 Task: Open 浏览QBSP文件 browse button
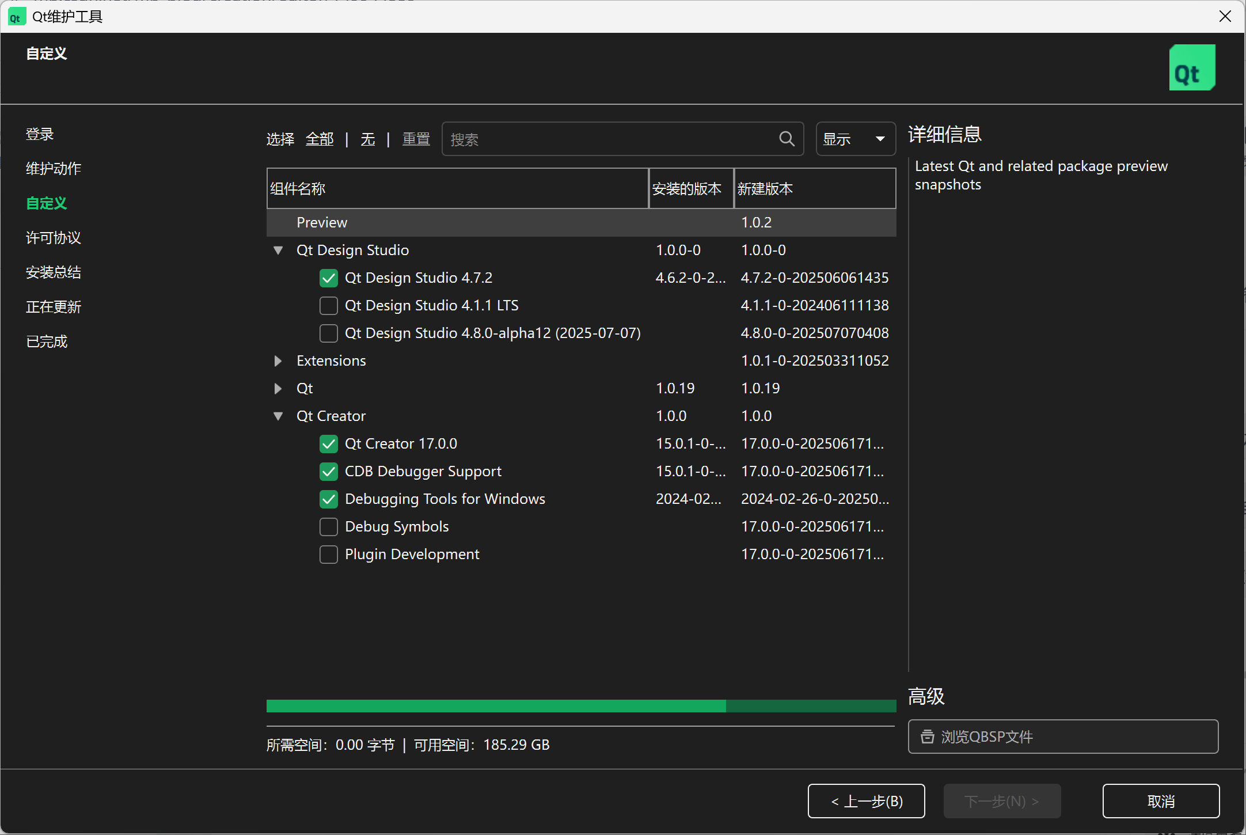pos(1063,737)
